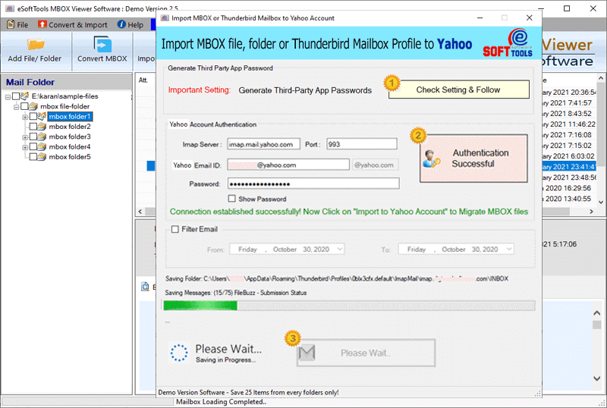Click the saving messages progress bar
The height and width of the screenshot is (408, 607).
pos(349,306)
